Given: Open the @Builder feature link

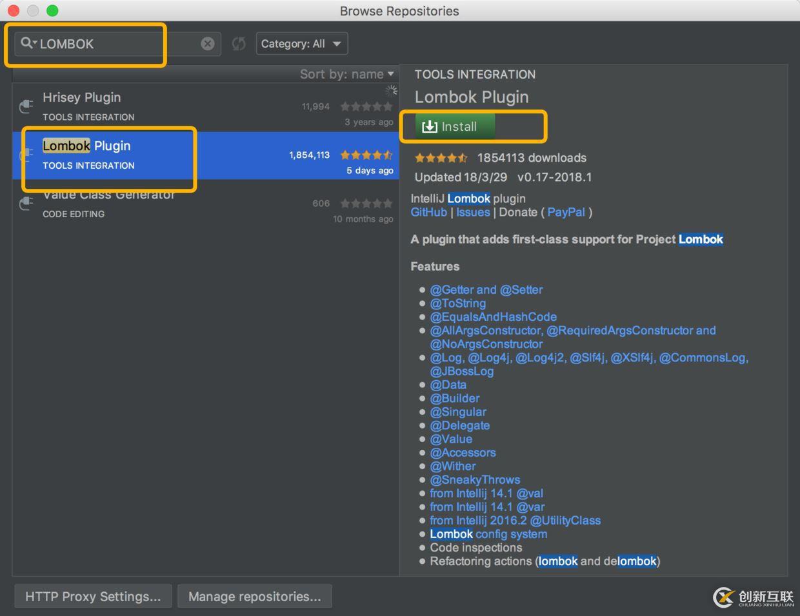Looking at the screenshot, I should pos(455,398).
